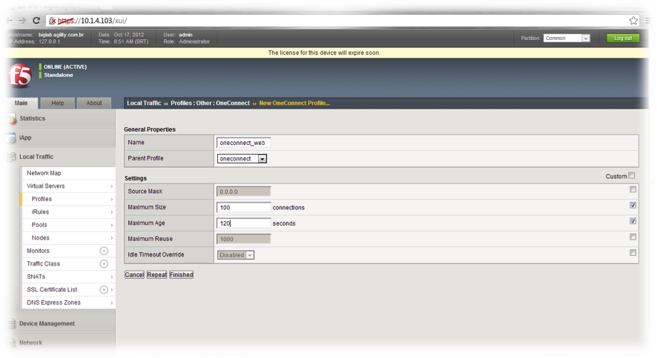The image size is (657, 358).
Task: Open Network Map in the sidebar
Action: (x=44, y=173)
